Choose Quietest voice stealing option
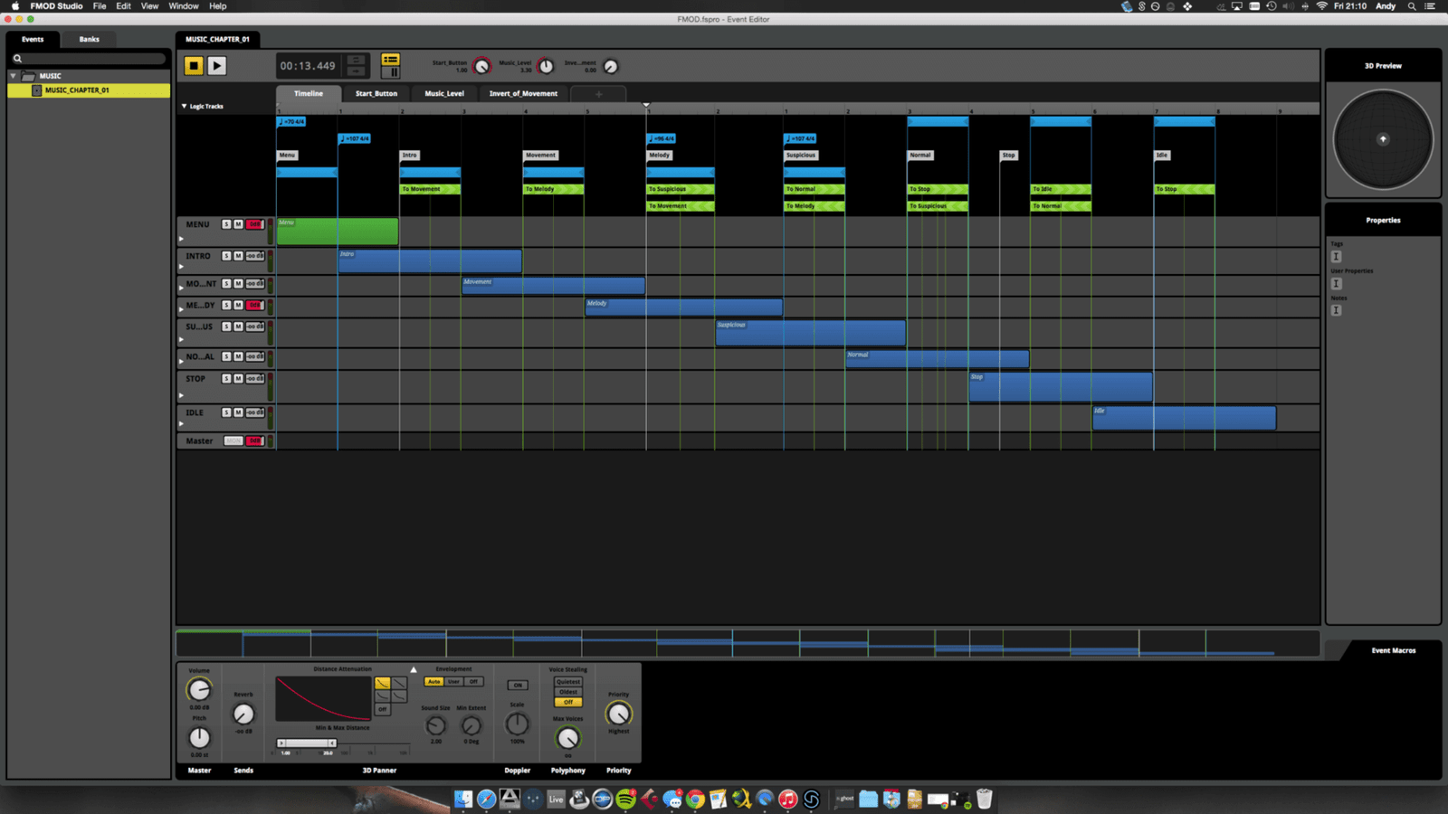1448x814 pixels. (568, 682)
